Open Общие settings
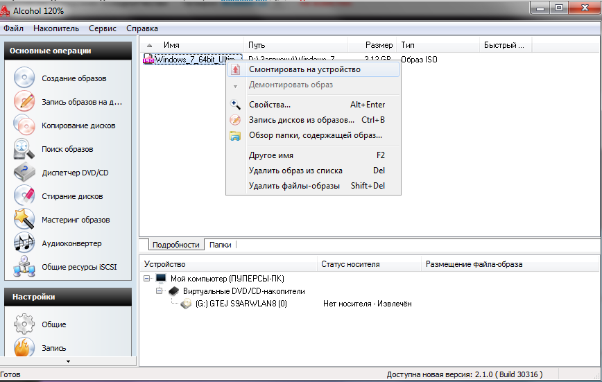This screenshot has height=382, width=602. pyautogui.click(x=54, y=324)
